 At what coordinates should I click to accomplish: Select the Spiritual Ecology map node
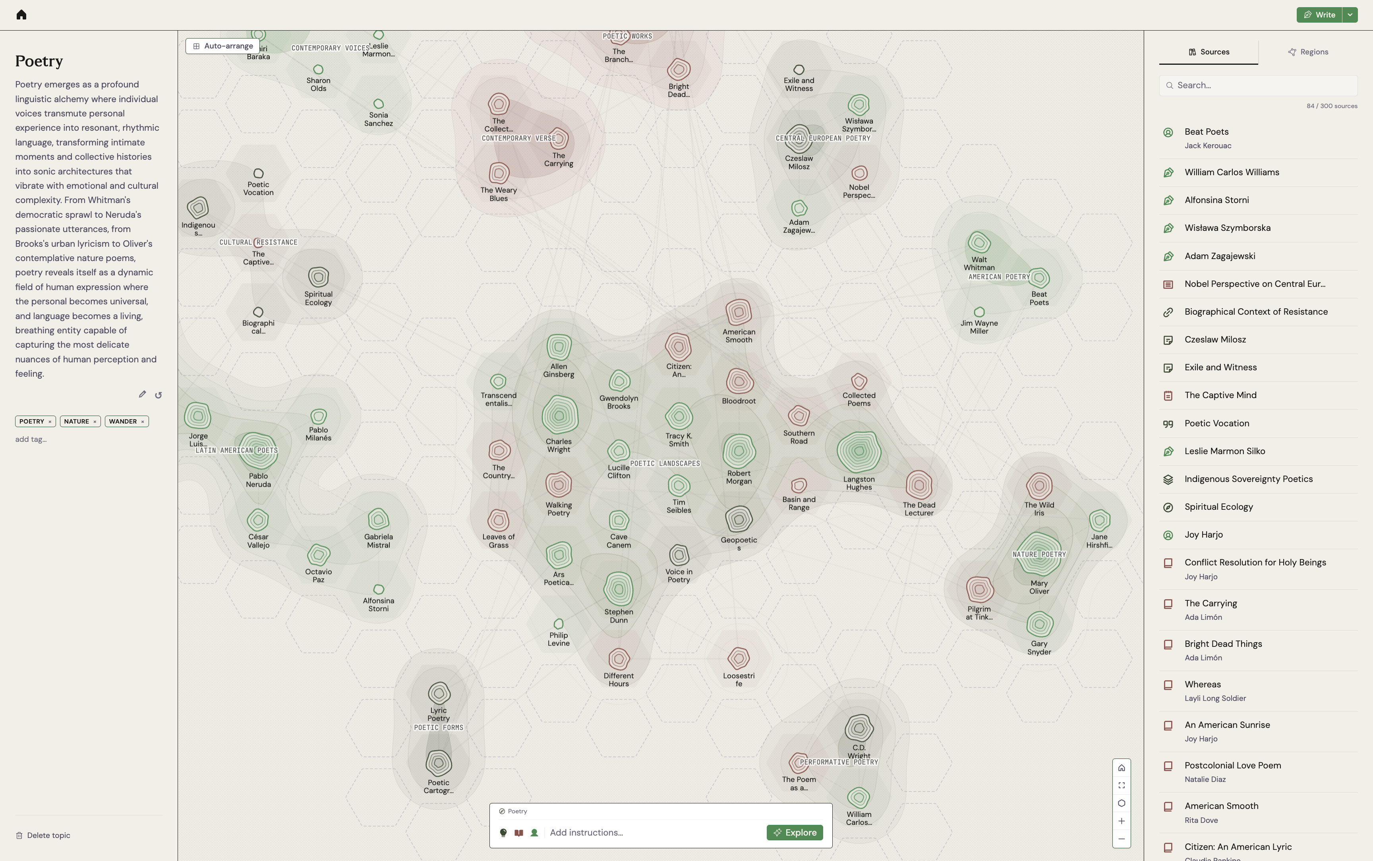point(318,277)
